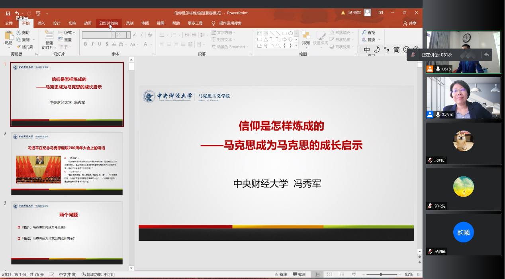Click the Save icon in quick access toolbar
Image resolution: width=505 pixels, height=279 pixels.
pos(8,13)
